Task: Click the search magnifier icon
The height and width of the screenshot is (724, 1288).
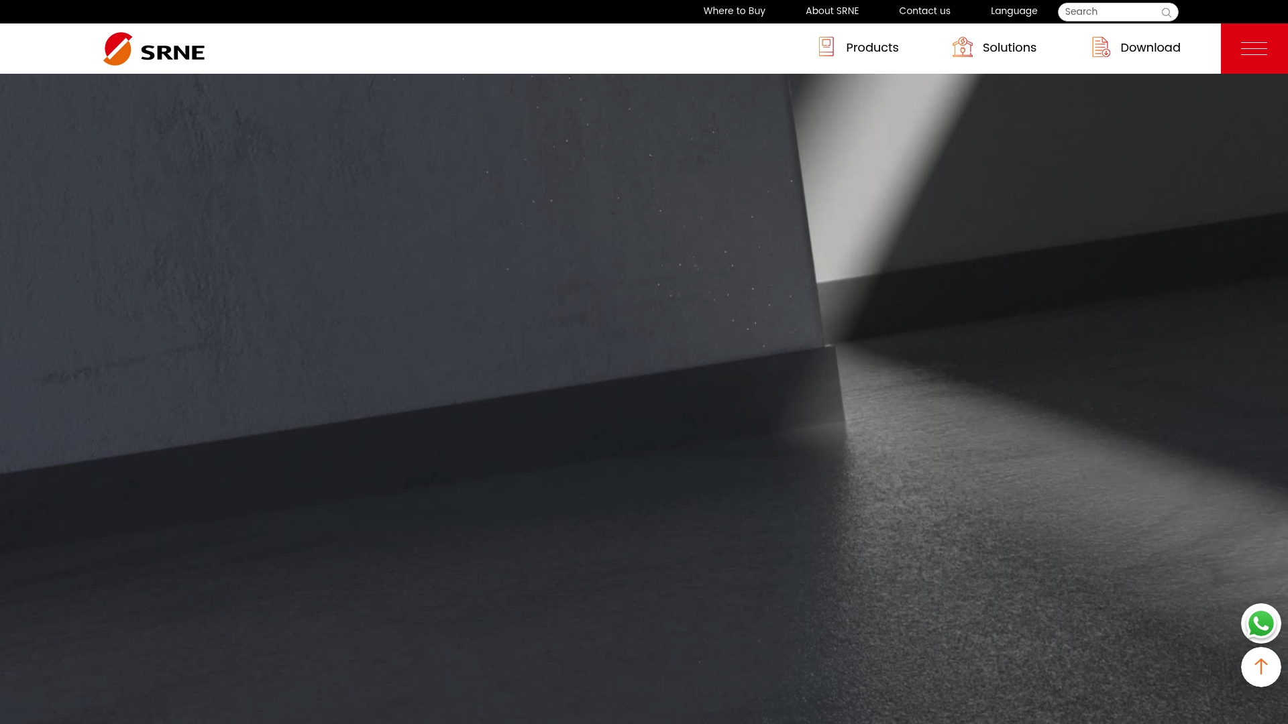Action: [x=1167, y=12]
